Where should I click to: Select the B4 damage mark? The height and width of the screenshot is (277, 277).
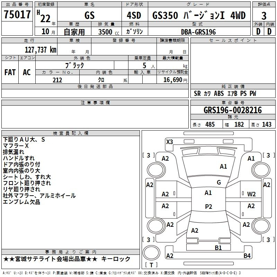click(x=247, y=256)
